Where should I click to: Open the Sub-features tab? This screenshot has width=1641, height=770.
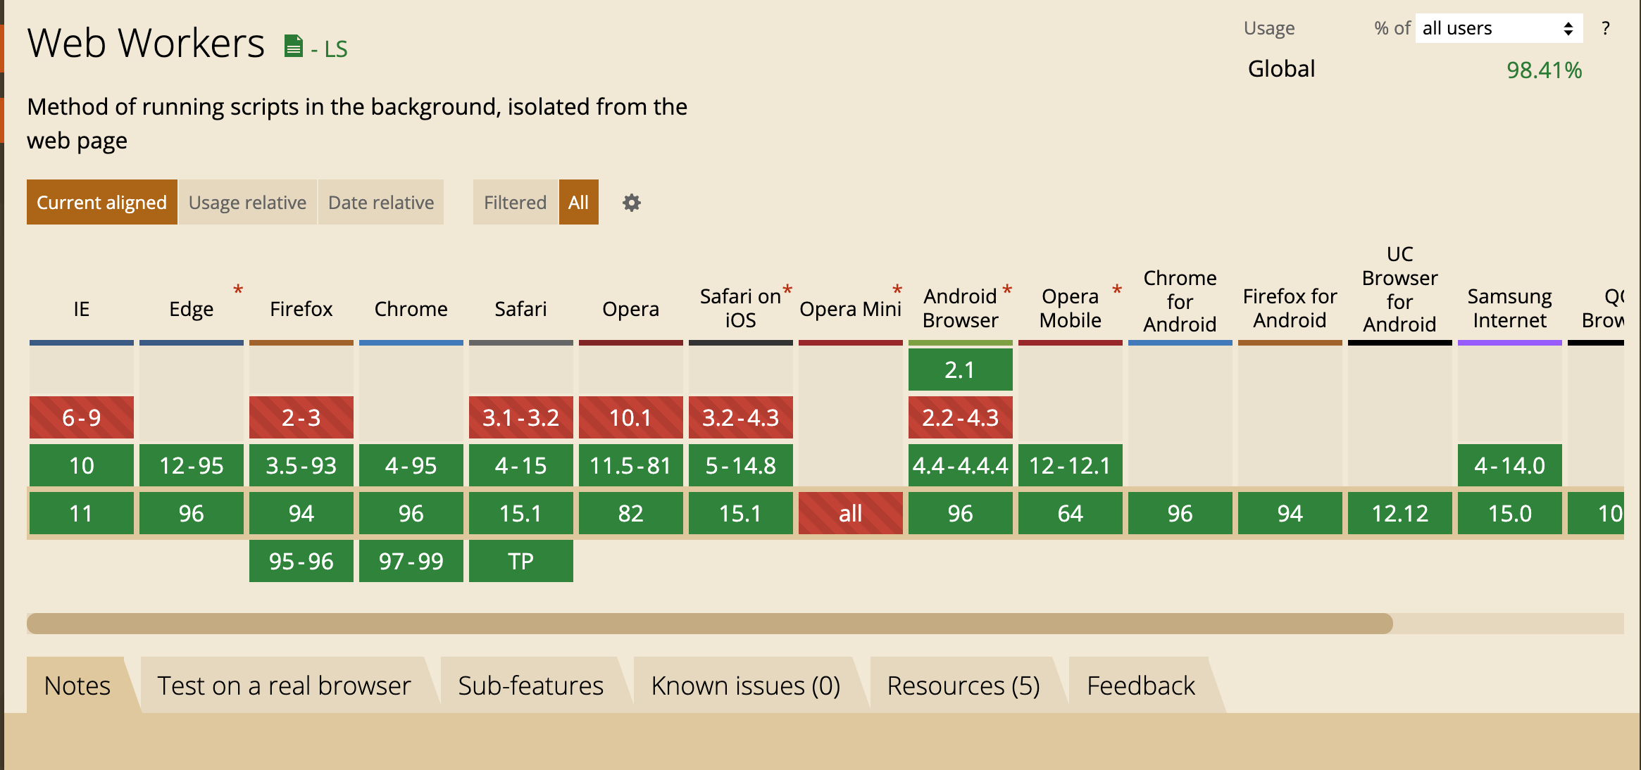pos(531,685)
